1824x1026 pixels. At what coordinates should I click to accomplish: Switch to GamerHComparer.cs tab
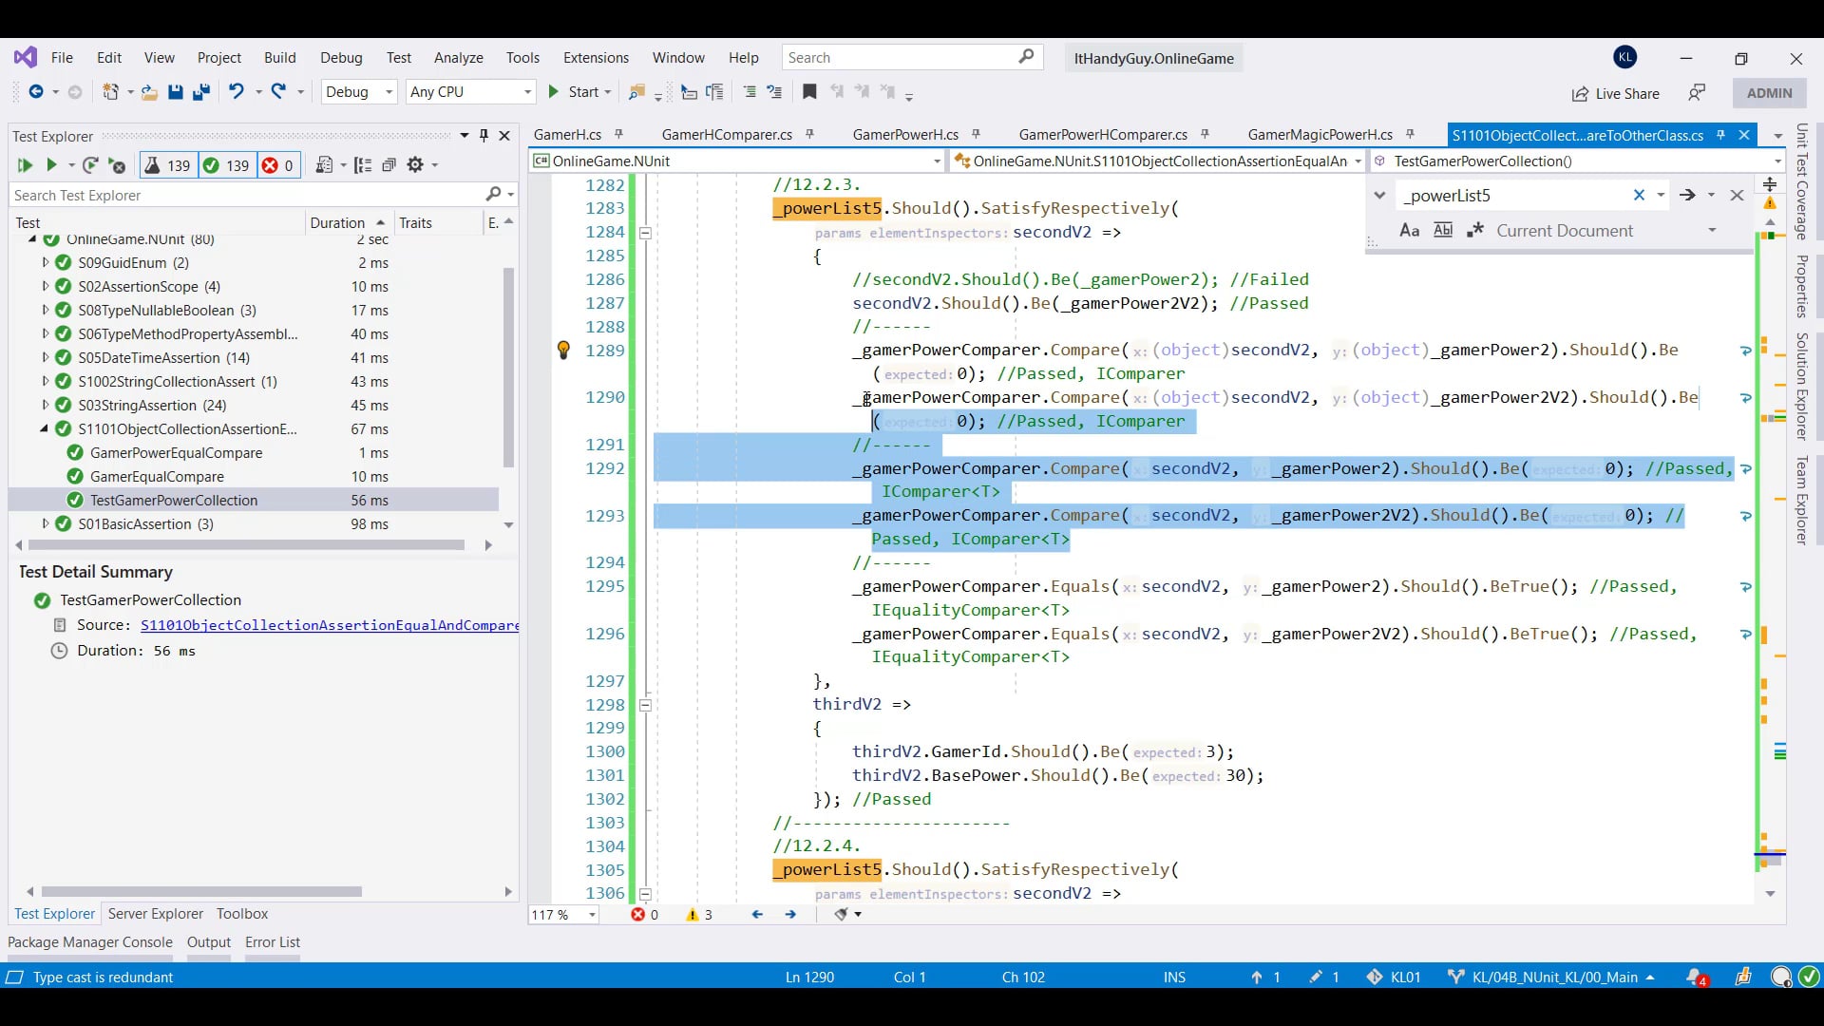tap(727, 135)
